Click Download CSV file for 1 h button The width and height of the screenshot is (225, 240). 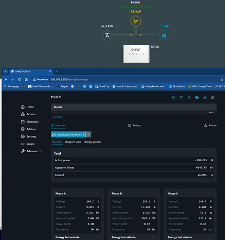tap(68, 134)
